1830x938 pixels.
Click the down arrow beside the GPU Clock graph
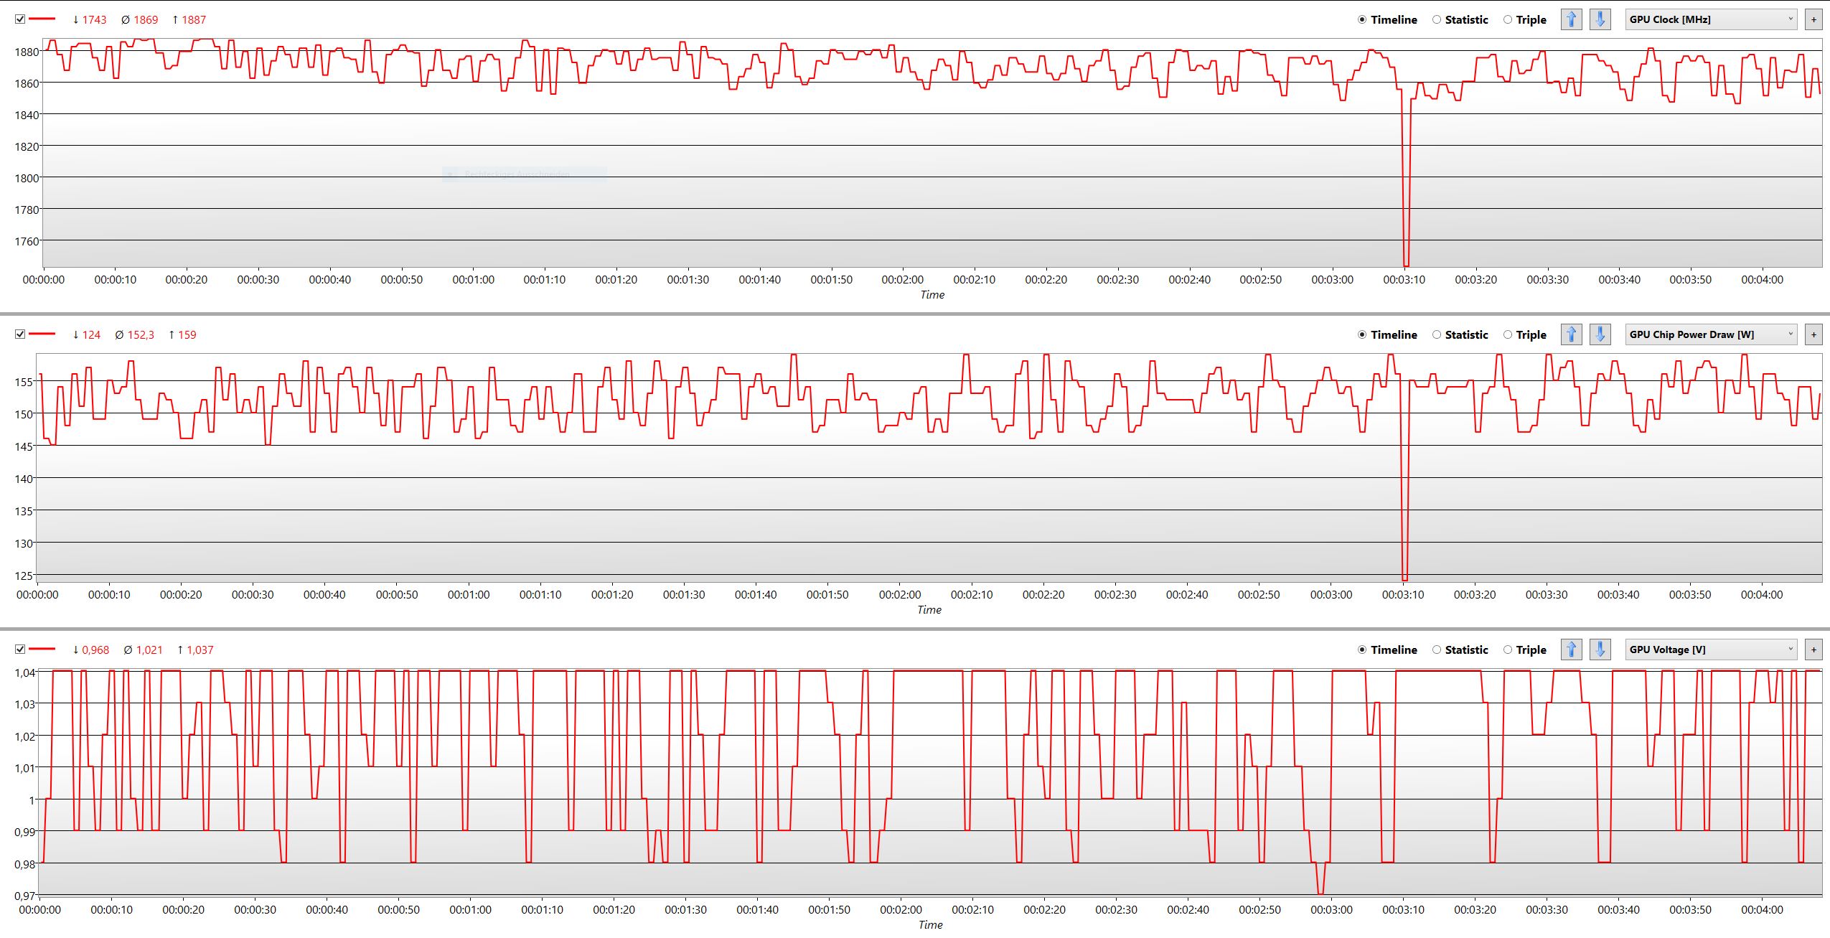click(x=1600, y=19)
